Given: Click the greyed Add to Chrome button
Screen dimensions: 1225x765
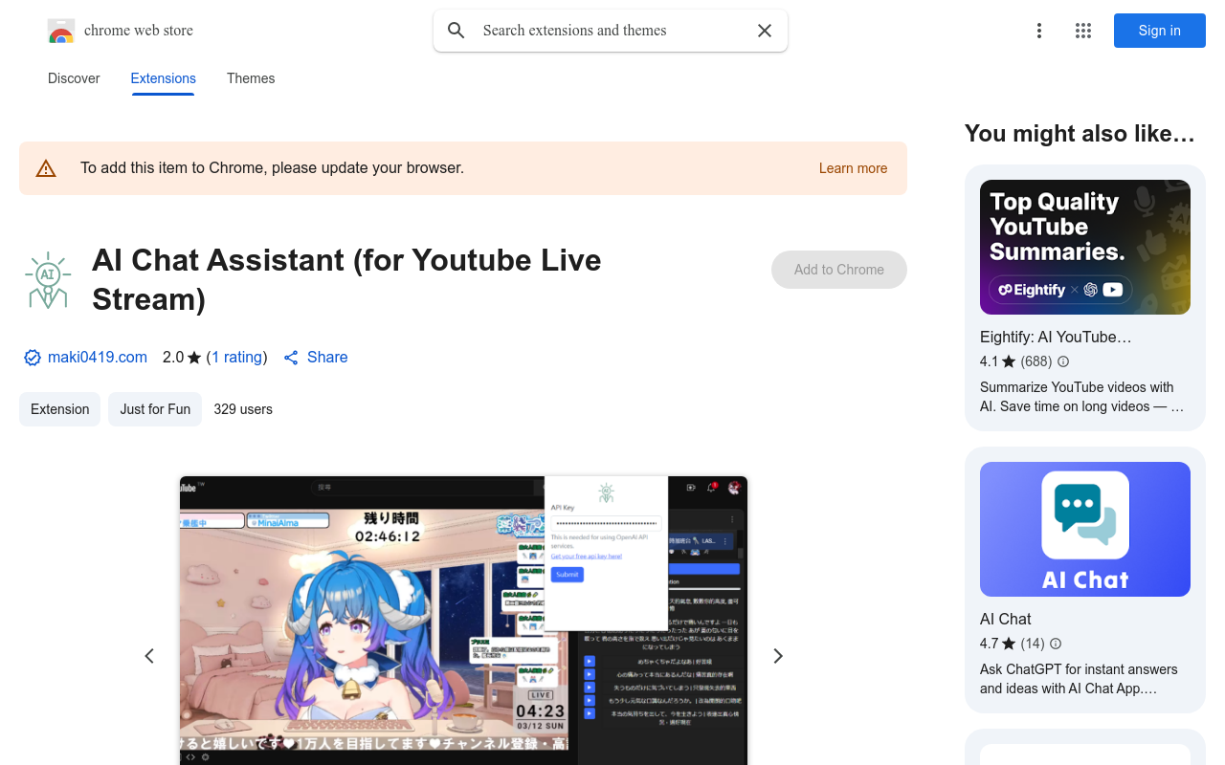Looking at the screenshot, I should (x=839, y=270).
